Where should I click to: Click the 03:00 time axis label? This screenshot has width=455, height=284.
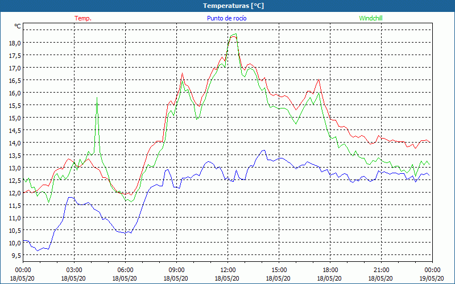click(74, 270)
